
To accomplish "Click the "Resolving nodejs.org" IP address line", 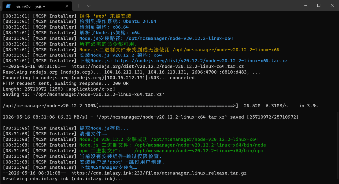I will [x=131, y=72].
